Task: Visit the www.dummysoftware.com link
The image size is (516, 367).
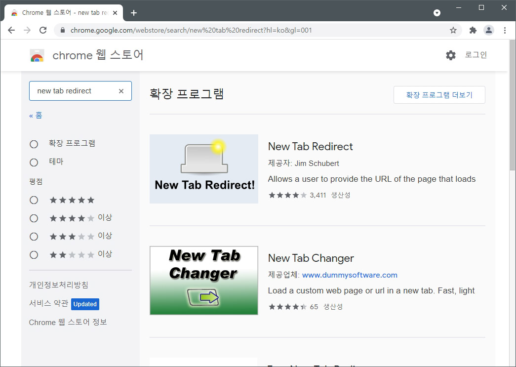Action: pyautogui.click(x=350, y=275)
